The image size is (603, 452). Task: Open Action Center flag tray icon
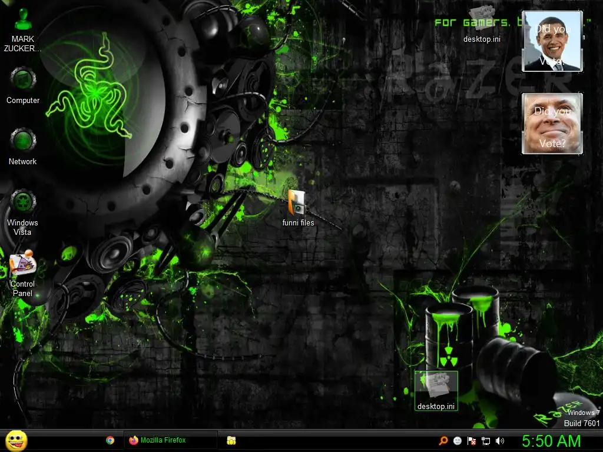coord(472,441)
